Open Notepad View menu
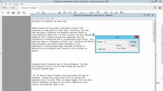163x91 pixels. 48,18
